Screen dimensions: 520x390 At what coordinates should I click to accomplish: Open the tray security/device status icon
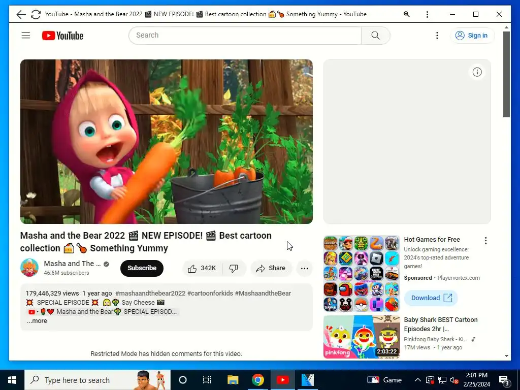[430, 380]
